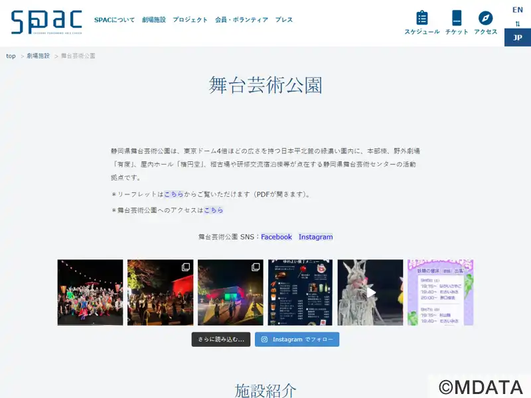This screenshot has height=398, width=531.
Task: Click the language swap arrows icon
Action: [x=518, y=24]
